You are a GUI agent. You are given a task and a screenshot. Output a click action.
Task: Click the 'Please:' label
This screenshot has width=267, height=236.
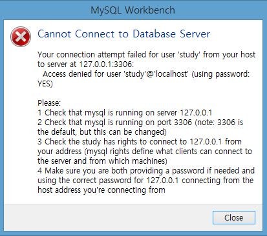[49, 103]
